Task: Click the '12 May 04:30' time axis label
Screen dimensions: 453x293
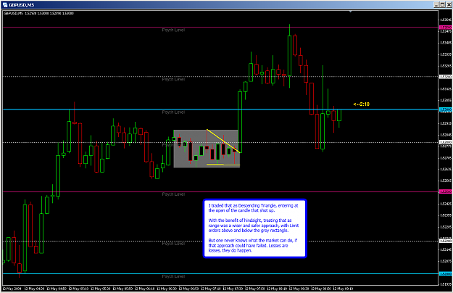Action: click(34, 289)
